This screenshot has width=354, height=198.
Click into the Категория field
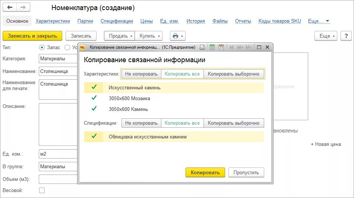pyautogui.click(x=58, y=59)
